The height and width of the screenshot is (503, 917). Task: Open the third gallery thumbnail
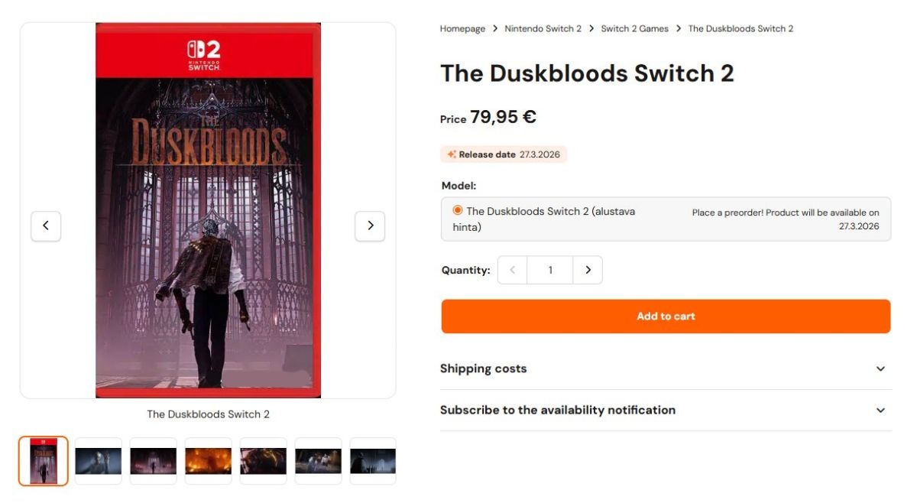coord(154,461)
